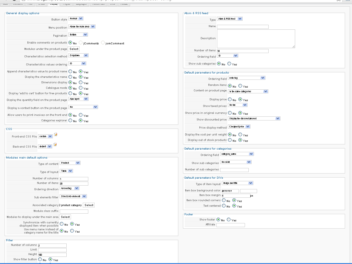Open the Pagination dropdown

click(x=78, y=35)
